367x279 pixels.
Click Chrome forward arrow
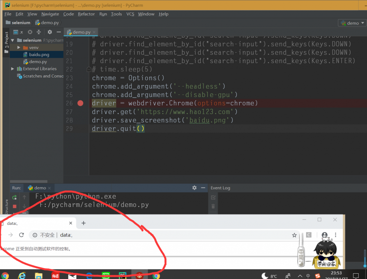tap(11, 235)
